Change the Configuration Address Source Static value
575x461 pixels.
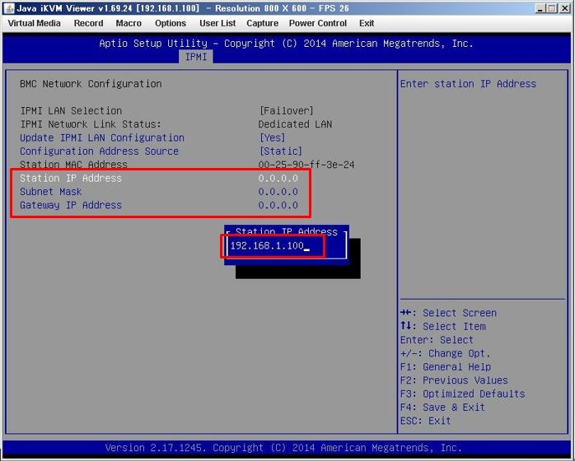click(280, 151)
